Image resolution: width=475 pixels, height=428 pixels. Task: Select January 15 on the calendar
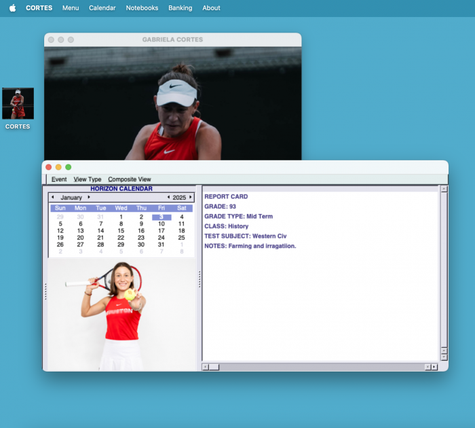[121, 231]
